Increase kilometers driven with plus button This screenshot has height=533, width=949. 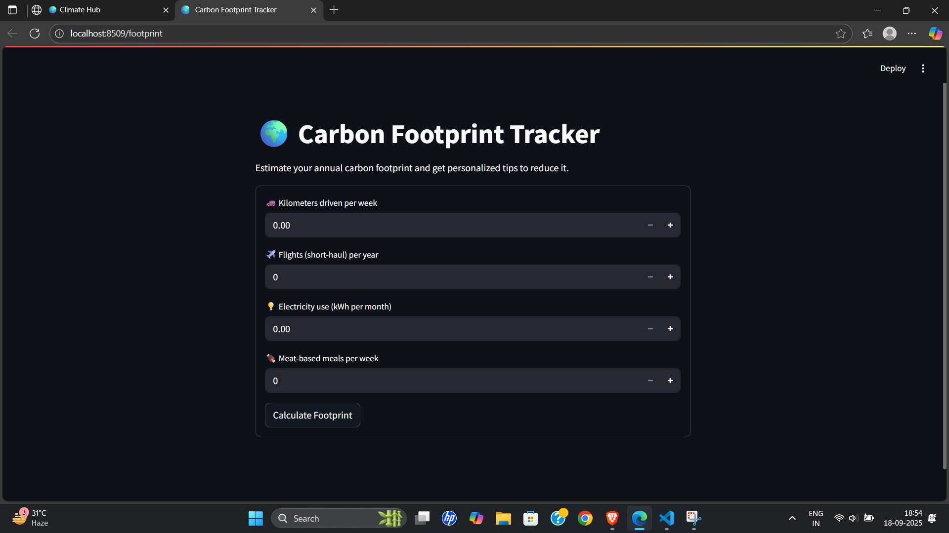(x=670, y=225)
